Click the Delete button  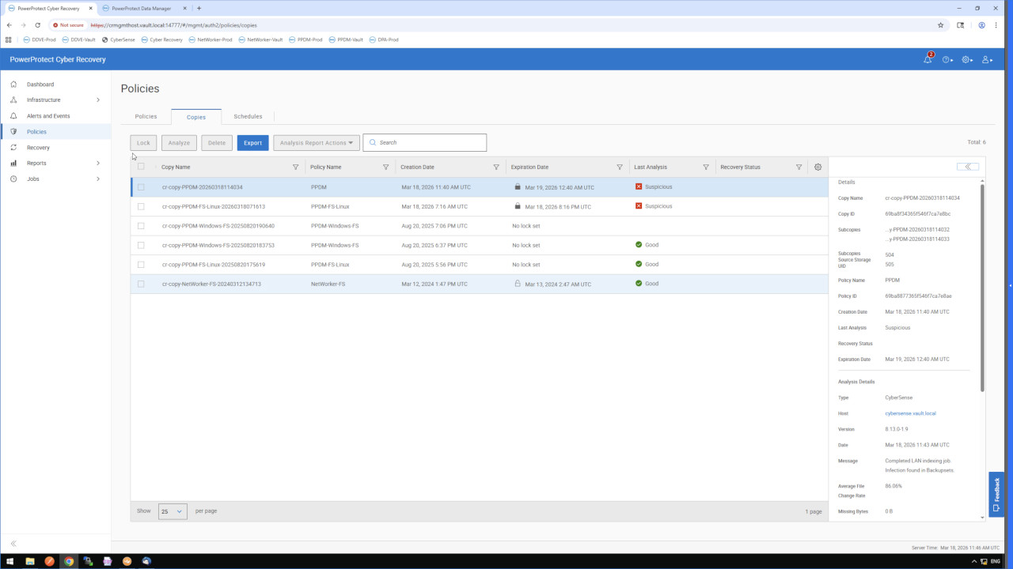pyautogui.click(x=217, y=143)
